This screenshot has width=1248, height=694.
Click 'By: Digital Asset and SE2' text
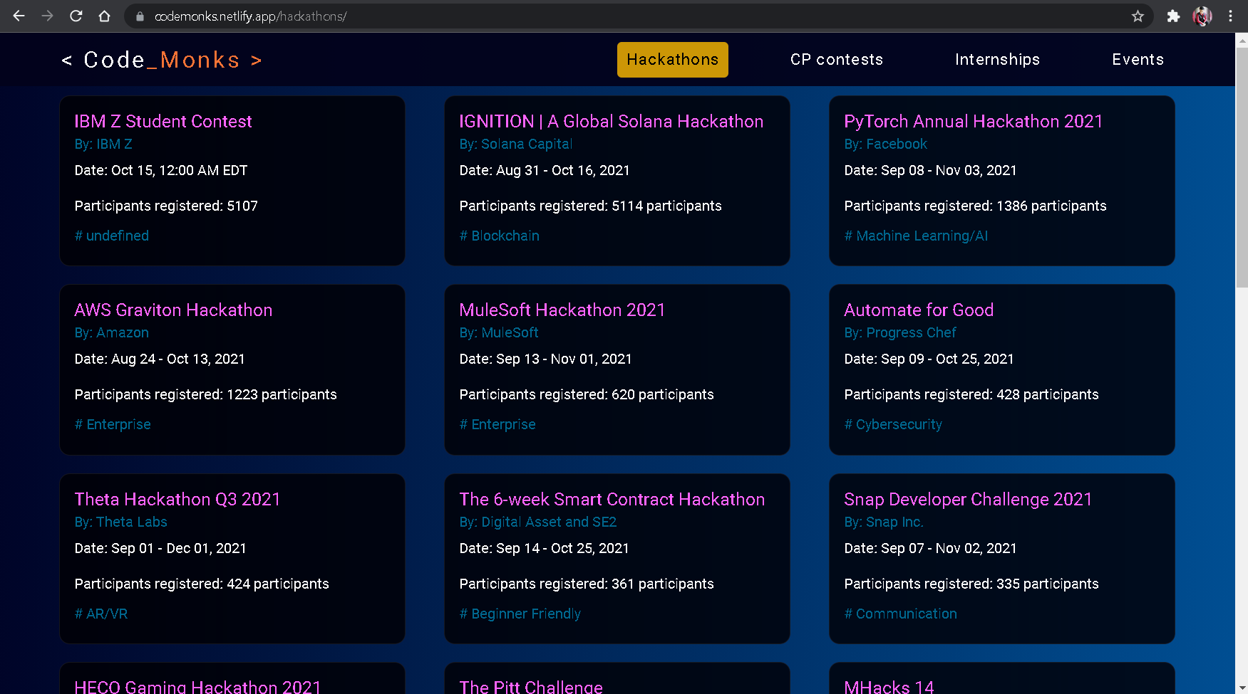click(x=538, y=522)
